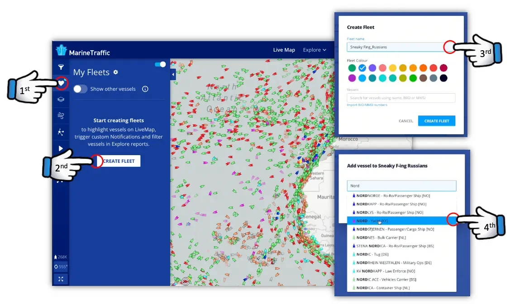Click the circular marker at map bottom
The width and height of the screenshot is (510, 304).
[186, 281]
